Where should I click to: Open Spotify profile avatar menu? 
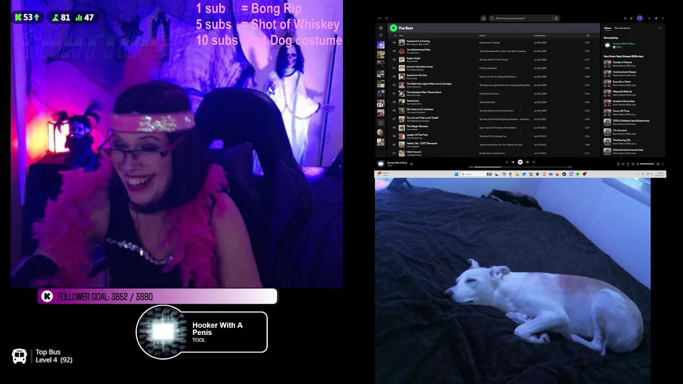tap(640, 18)
